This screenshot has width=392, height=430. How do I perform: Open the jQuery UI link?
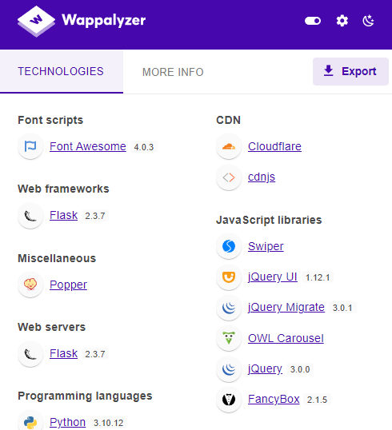[x=273, y=277]
